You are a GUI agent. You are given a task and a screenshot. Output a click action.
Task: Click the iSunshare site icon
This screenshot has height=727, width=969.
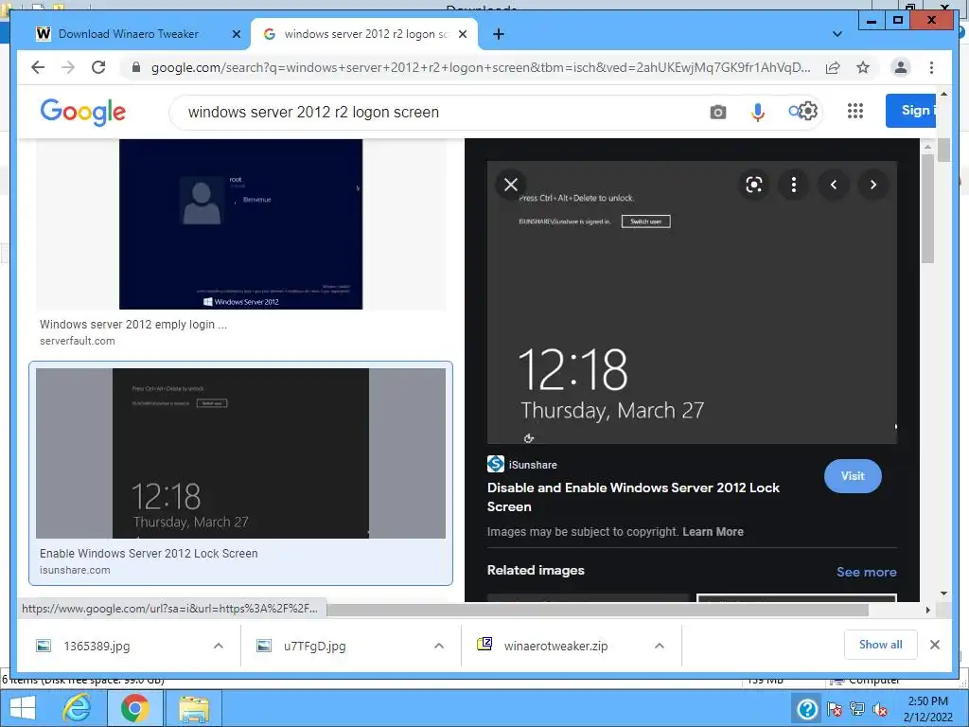[x=496, y=464]
